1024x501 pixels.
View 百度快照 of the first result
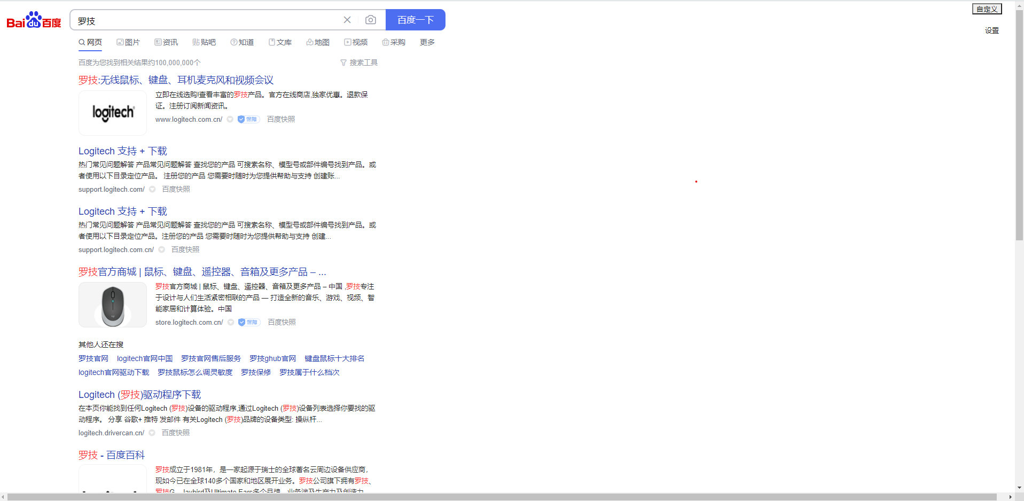point(280,119)
